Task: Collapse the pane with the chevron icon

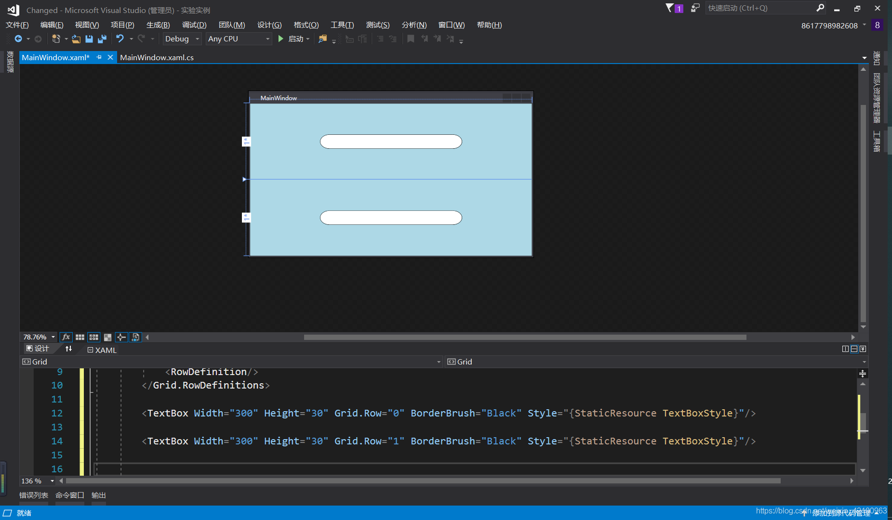Action: coord(863,349)
